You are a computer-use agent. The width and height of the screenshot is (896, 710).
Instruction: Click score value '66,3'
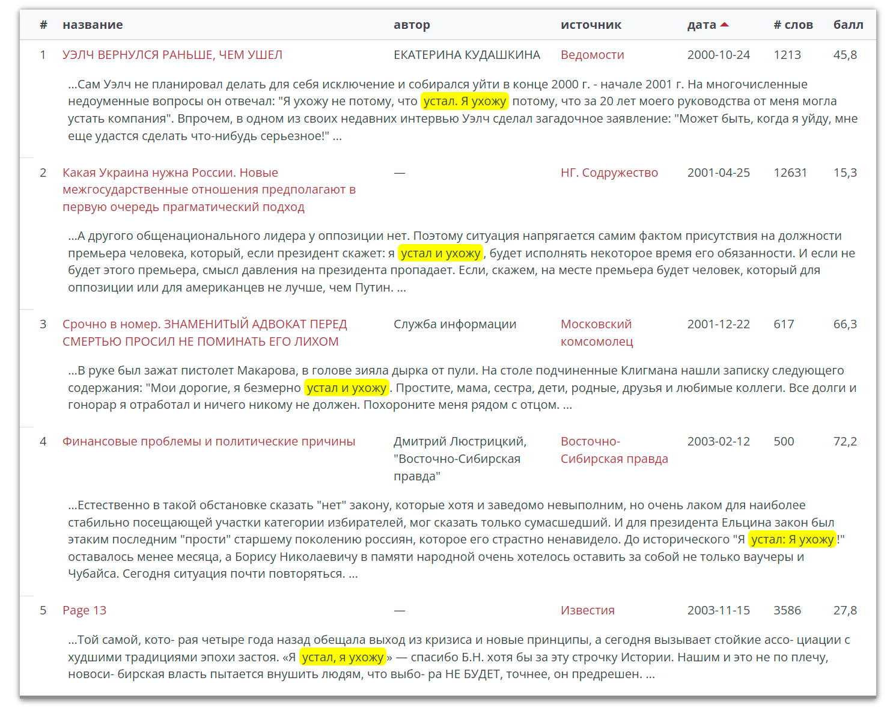pyautogui.click(x=845, y=324)
